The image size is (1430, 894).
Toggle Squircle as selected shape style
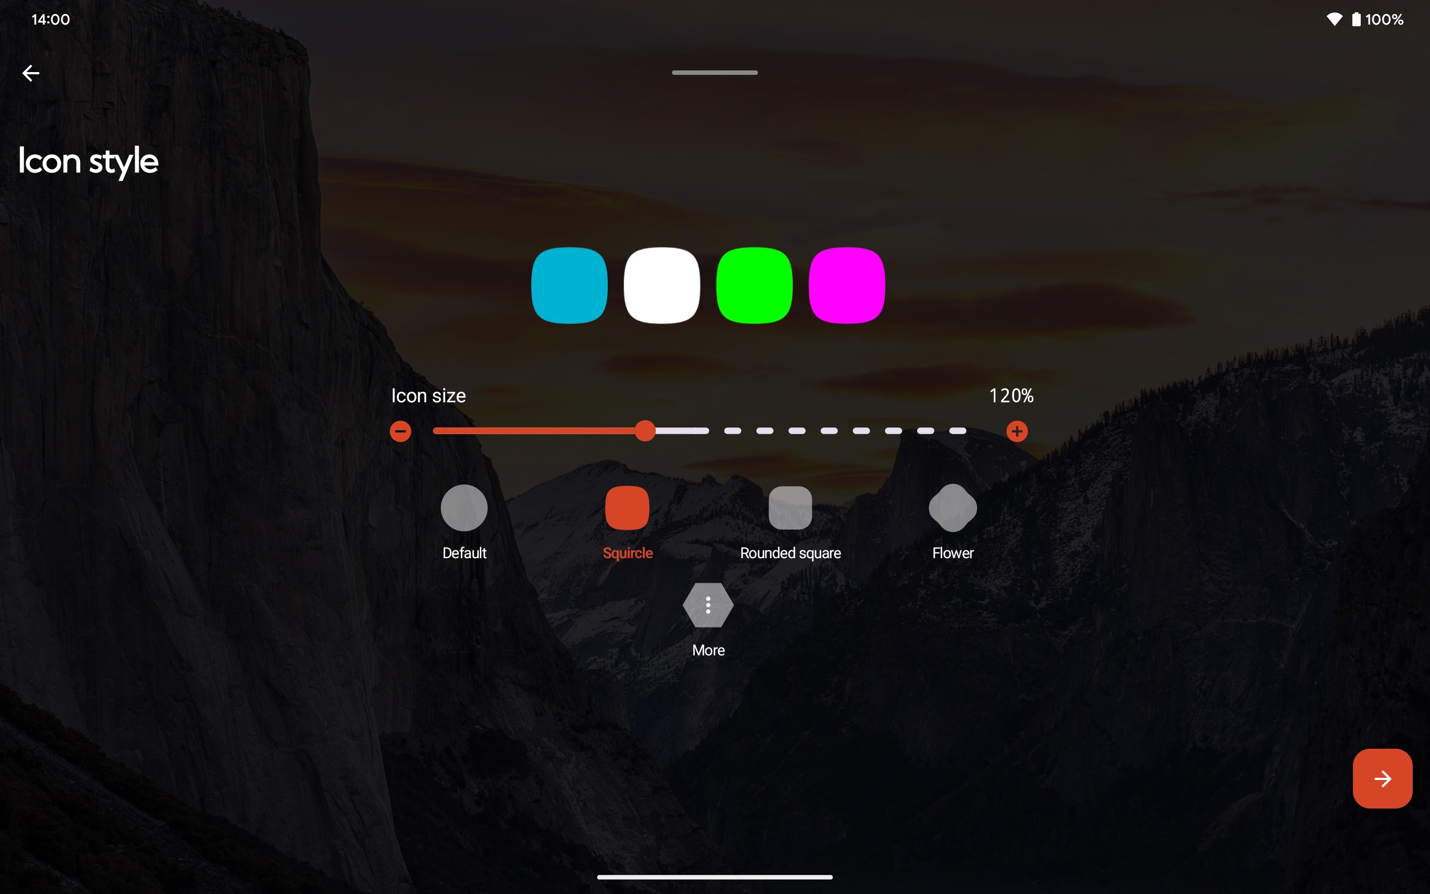tap(626, 508)
